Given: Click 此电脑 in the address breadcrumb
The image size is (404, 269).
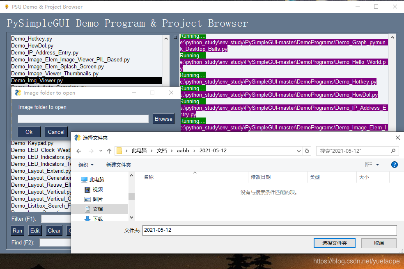Looking at the screenshot, I should (139, 151).
